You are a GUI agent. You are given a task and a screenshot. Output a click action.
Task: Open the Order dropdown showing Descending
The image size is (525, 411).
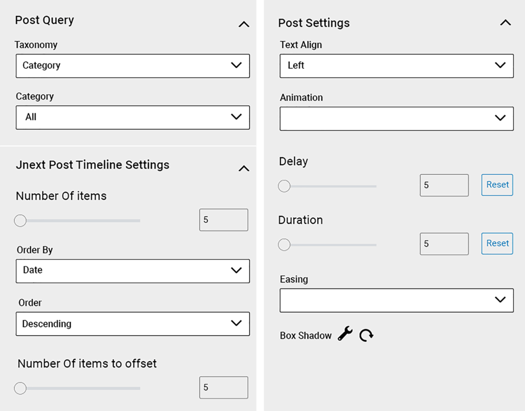coord(133,324)
